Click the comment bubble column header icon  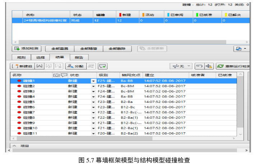[64, 75]
